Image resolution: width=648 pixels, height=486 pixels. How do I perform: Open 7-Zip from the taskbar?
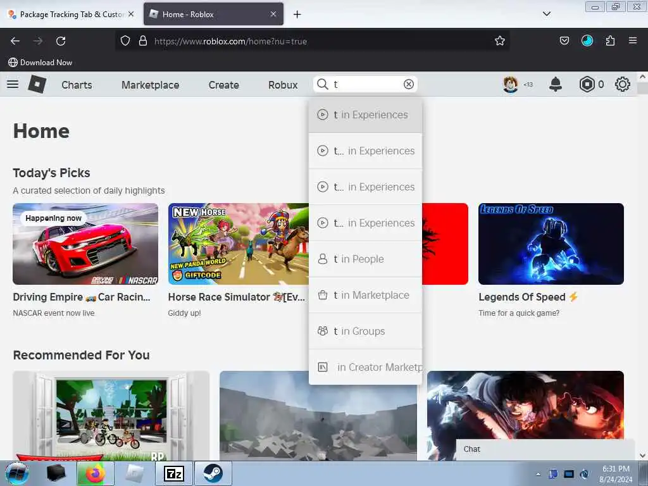pos(174,473)
